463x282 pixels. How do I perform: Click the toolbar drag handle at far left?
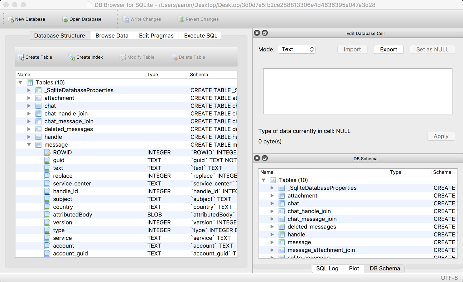pos(3,19)
